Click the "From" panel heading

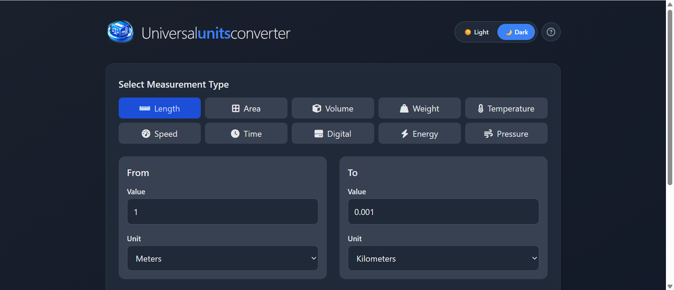138,173
